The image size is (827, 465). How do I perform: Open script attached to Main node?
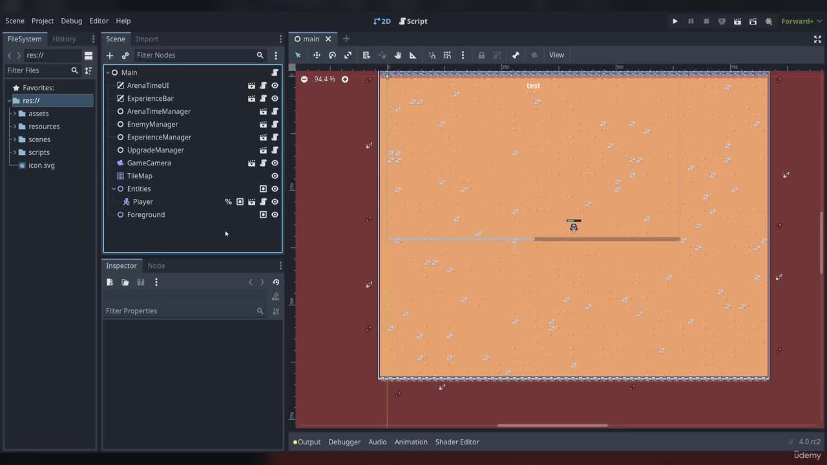click(275, 72)
